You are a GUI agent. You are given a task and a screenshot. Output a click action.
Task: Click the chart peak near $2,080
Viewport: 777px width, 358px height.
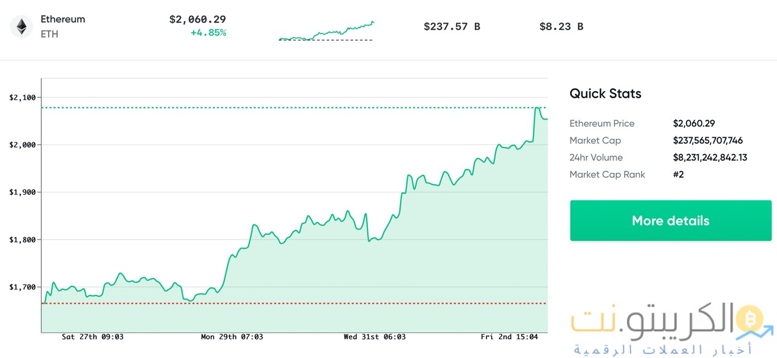537,108
